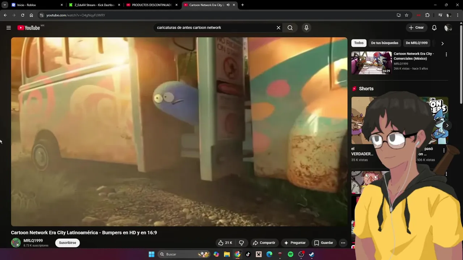Open Steam from the taskbar
The height and width of the screenshot is (260, 463).
tap(311, 254)
